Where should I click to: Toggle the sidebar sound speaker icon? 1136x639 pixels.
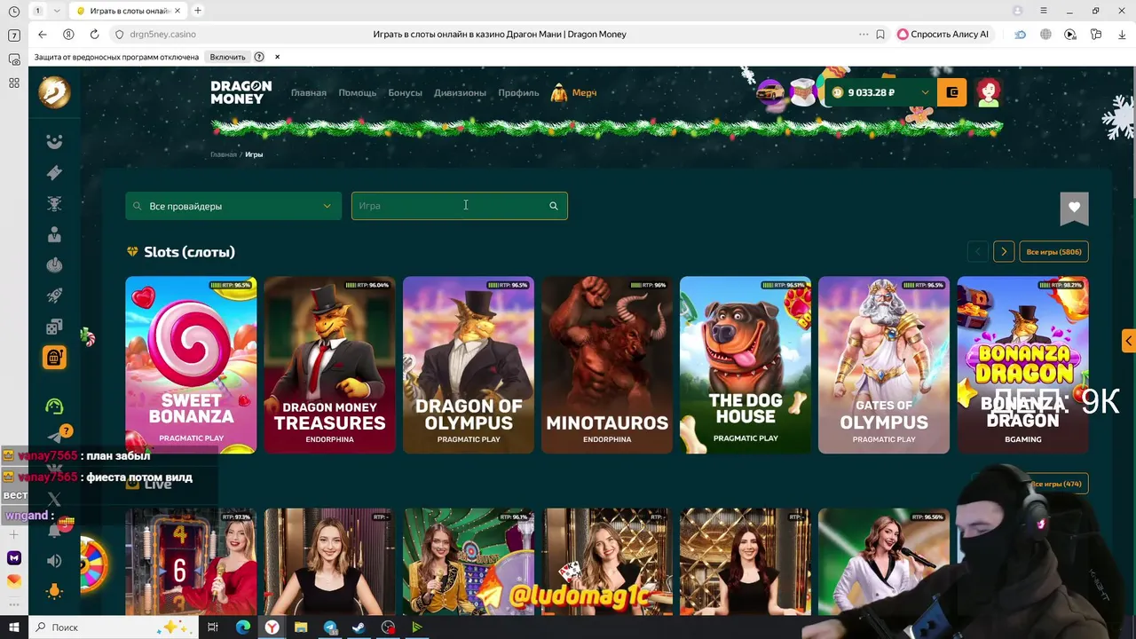[x=54, y=561]
